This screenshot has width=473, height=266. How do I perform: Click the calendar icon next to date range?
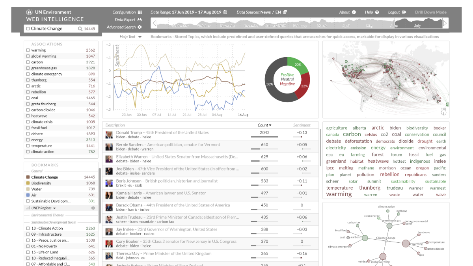coord(225,12)
